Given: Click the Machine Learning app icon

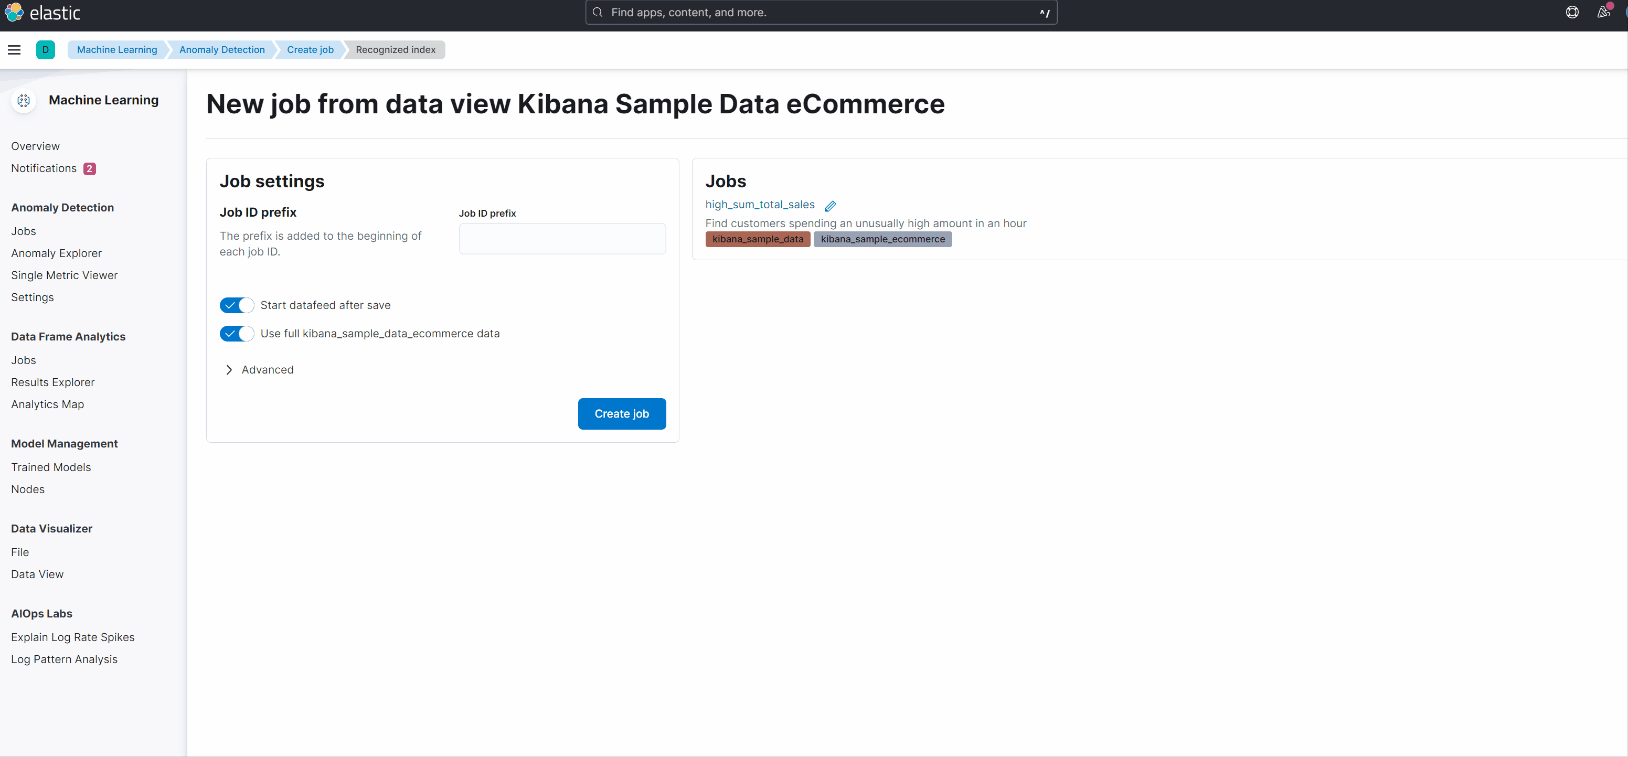Looking at the screenshot, I should tap(24, 100).
